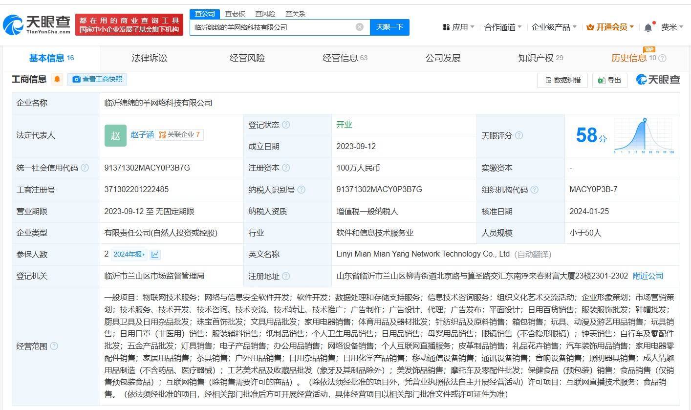Screen dimensions: 691x410
Task: Switch to 基本信息 tab
Action: [x=51, y=58]
